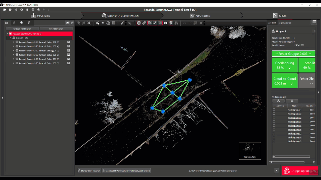321x180 pixels.
Task: Expand Setup 001 tree node arrow
Action: tap(14, 42)
